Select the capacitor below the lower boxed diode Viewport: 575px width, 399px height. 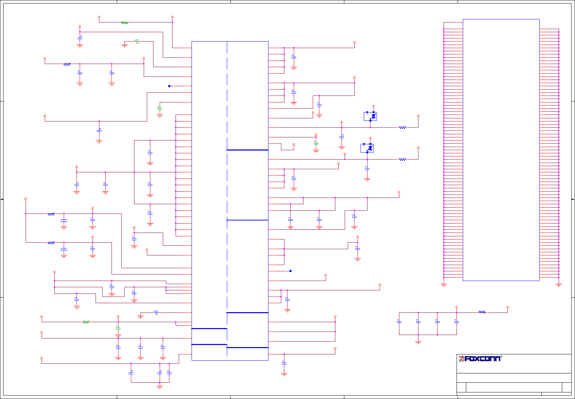[367, 169]
